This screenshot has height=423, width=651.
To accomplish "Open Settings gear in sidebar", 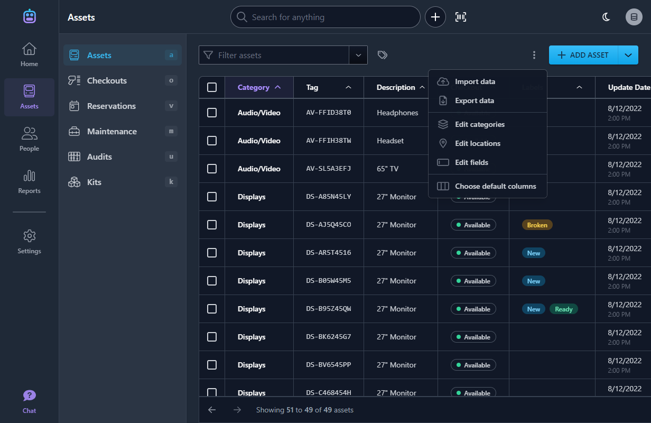I will pos(29,242).
